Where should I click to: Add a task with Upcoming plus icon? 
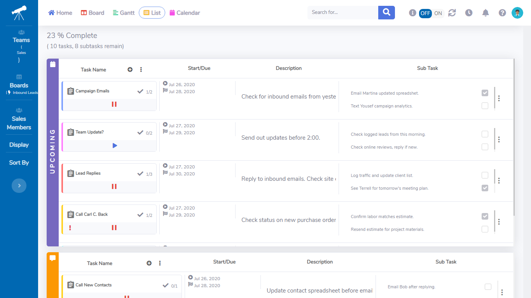[130, 69]
